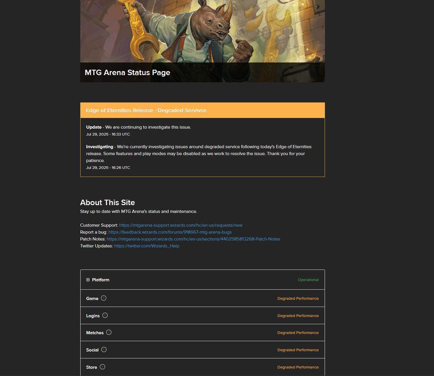This screenshot has width=434, height=376.
Task: Click the Matches help question icon
Action: click(x=109, y=332)
